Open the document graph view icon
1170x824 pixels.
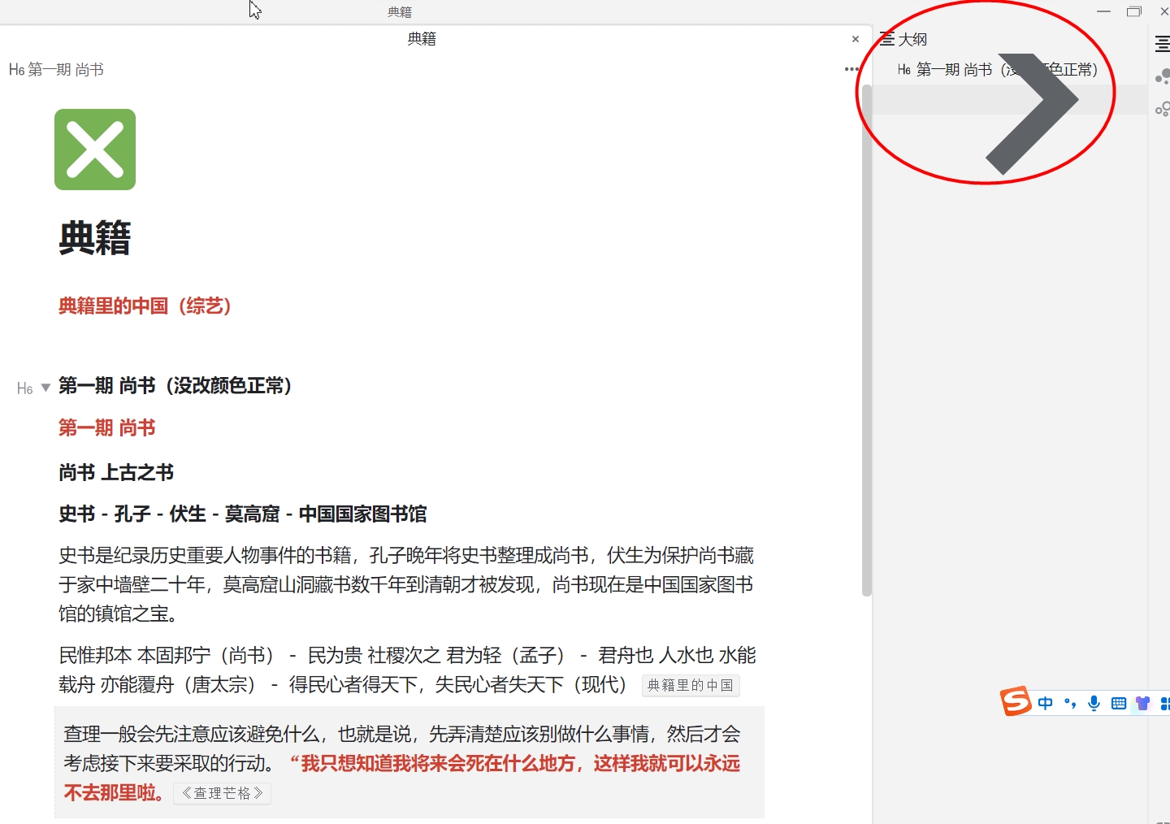pos(1162,77)
